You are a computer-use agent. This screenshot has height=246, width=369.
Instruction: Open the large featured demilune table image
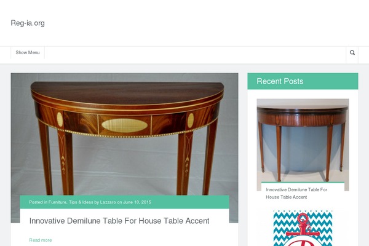click(x=124, y=134)
